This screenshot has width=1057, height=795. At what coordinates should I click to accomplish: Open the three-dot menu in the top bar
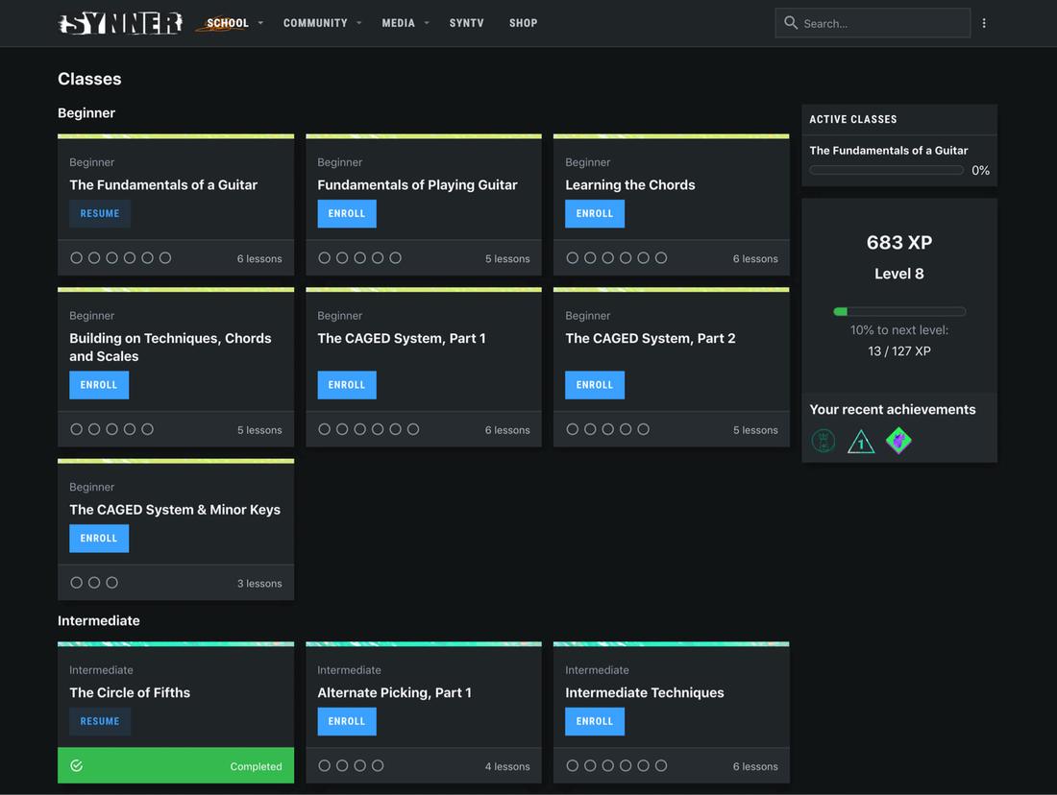(984, 22)
